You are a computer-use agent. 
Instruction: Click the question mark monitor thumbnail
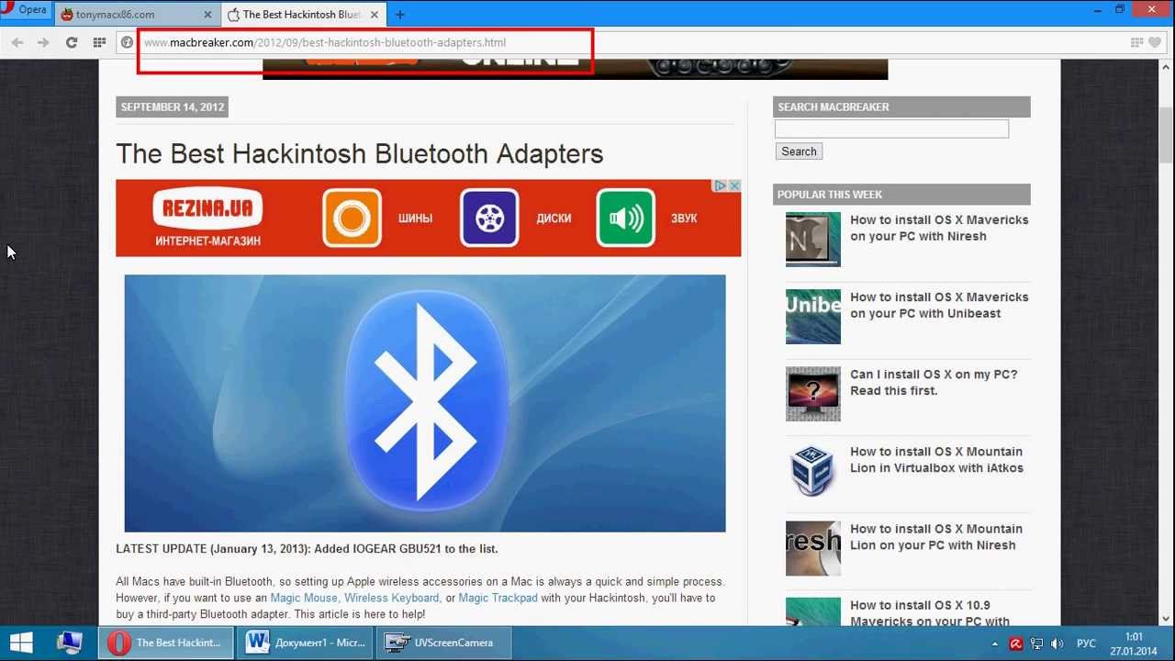pyautogui.click(x=813, y=394)
